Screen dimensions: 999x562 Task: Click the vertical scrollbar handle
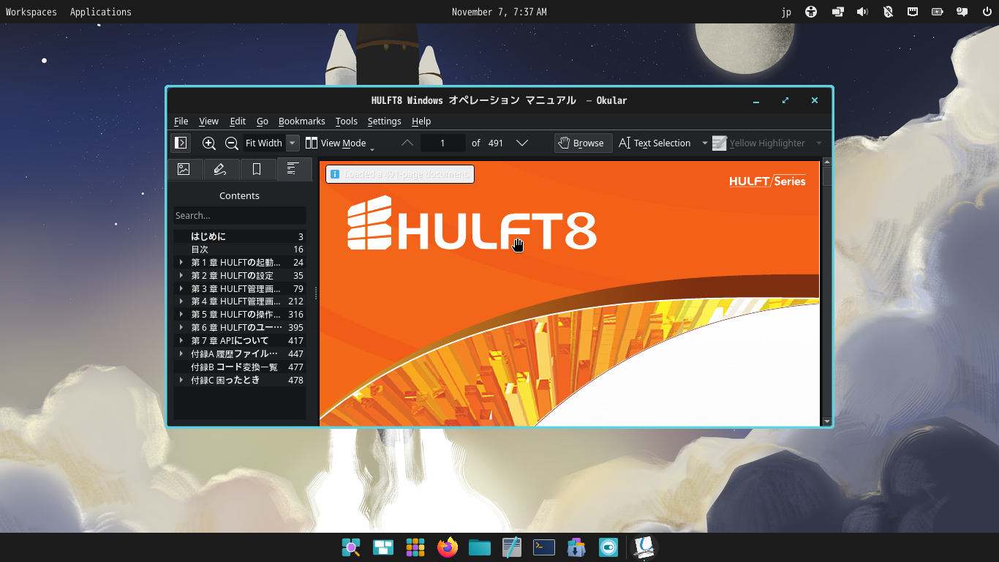(x=827, y=176)
